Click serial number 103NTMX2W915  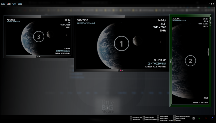click(156, 64)
